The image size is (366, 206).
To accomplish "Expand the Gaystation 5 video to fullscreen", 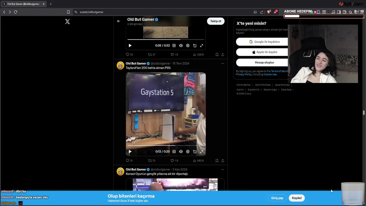I will [202, 152].
